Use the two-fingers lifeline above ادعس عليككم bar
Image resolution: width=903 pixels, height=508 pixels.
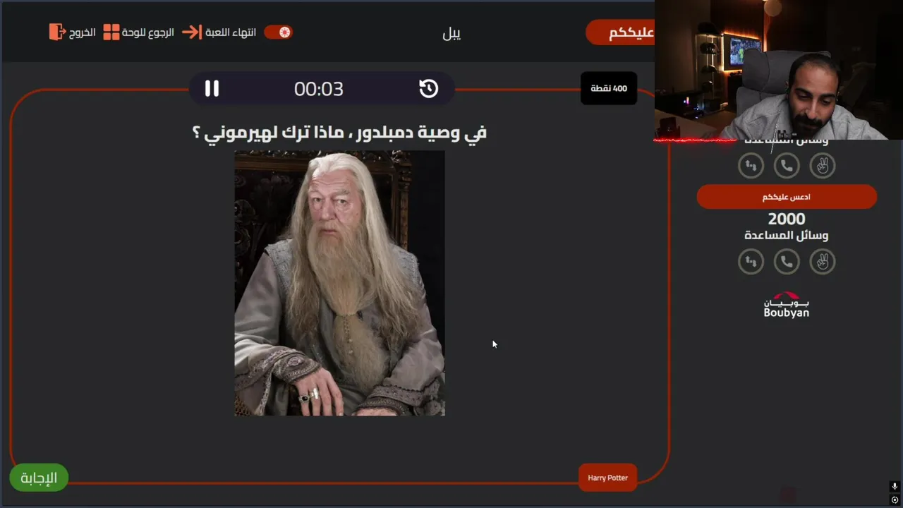pyautogui.click(x=823, y=166)
